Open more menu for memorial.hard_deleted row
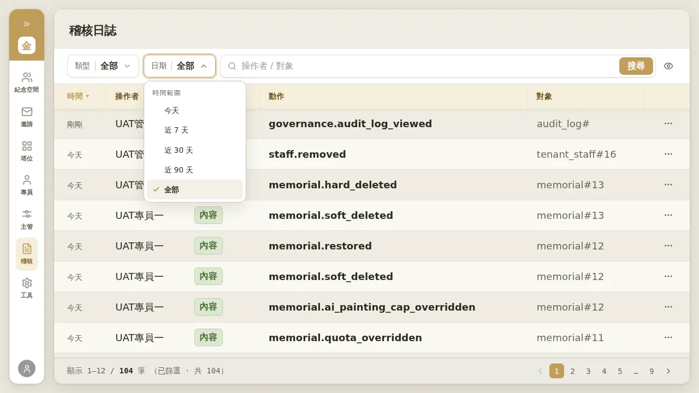The height and width of the screenshot is (393, 699). pyautogui.click(x=668, y=184)
